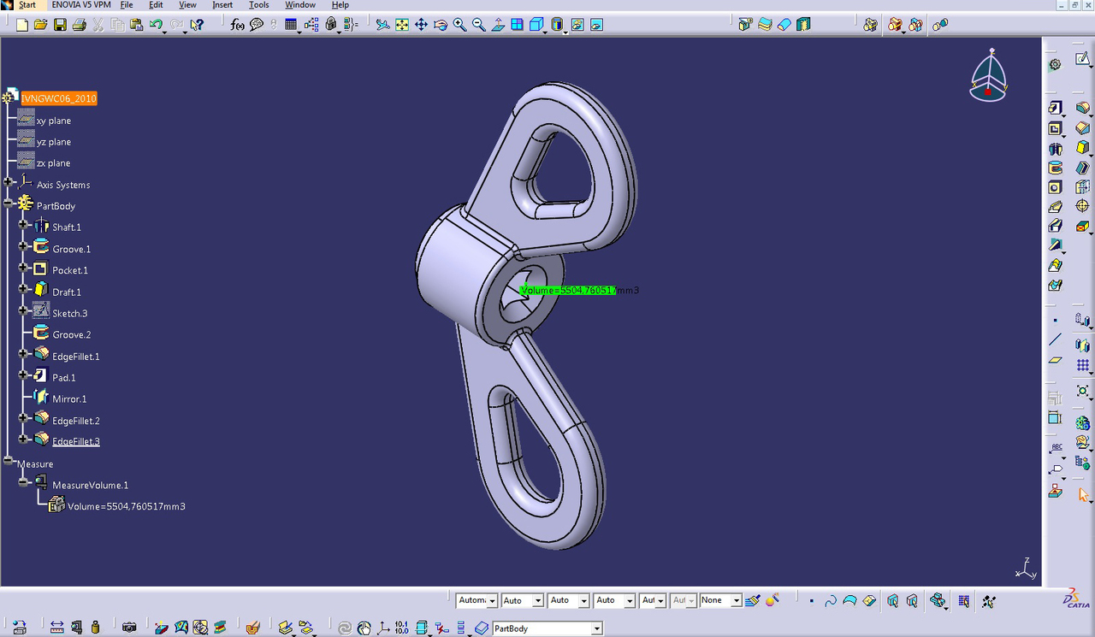1095x637 pixels.
Task: Click the Shaft tool in right toolbar
Action: [1055, 149]
